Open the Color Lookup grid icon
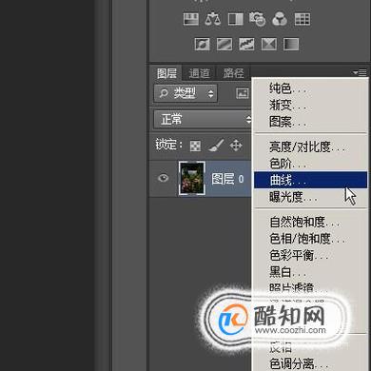371x371 pixels. [x=303, y=19]
